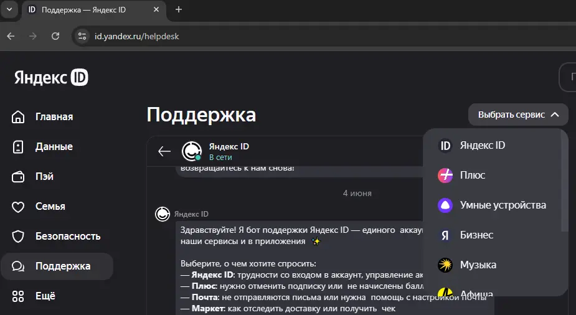Click the sparkle emoji in the greeting

coord(316,242)
